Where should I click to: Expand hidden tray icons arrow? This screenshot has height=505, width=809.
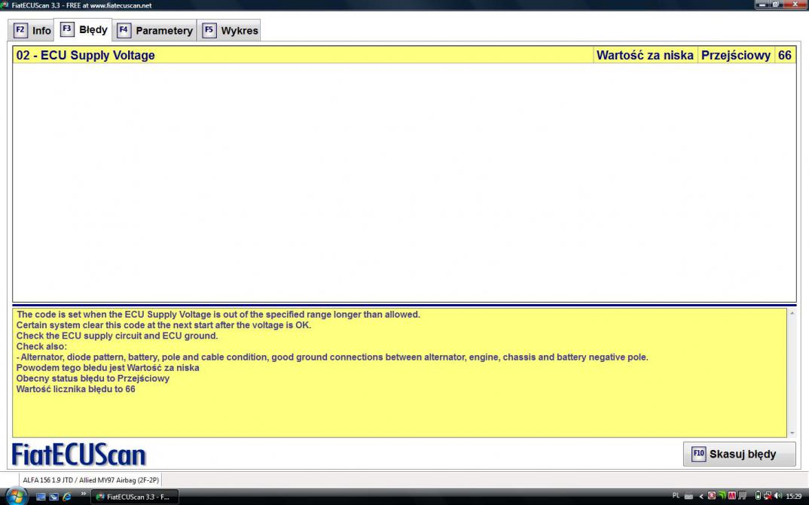[x=702, y=497]
